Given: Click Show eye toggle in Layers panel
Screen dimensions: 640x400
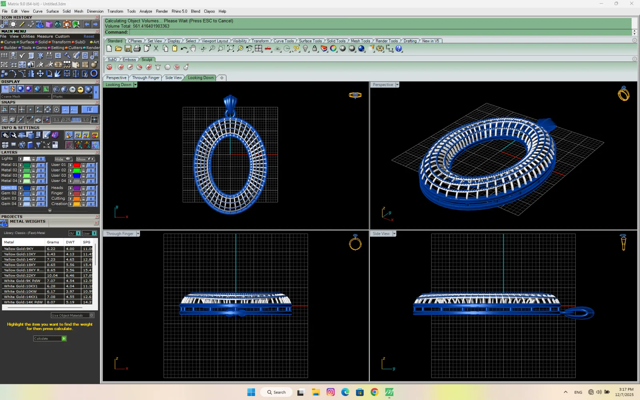Looking at the screenshot, I should point(86,159).
